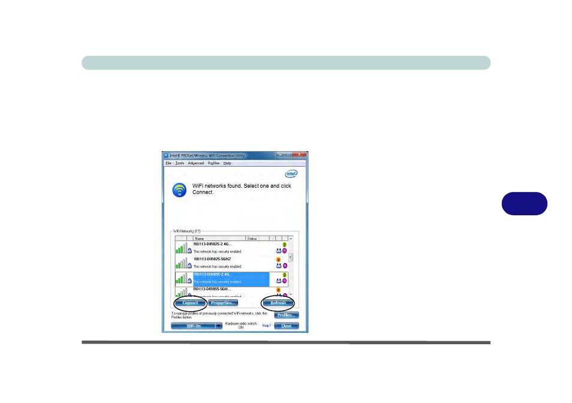Click the WiFi status globe icon
Viewport: 572px width, 403px height.
(179, 190)
